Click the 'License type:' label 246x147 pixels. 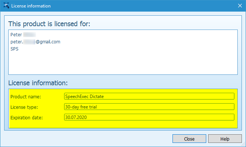click(24, 107)
